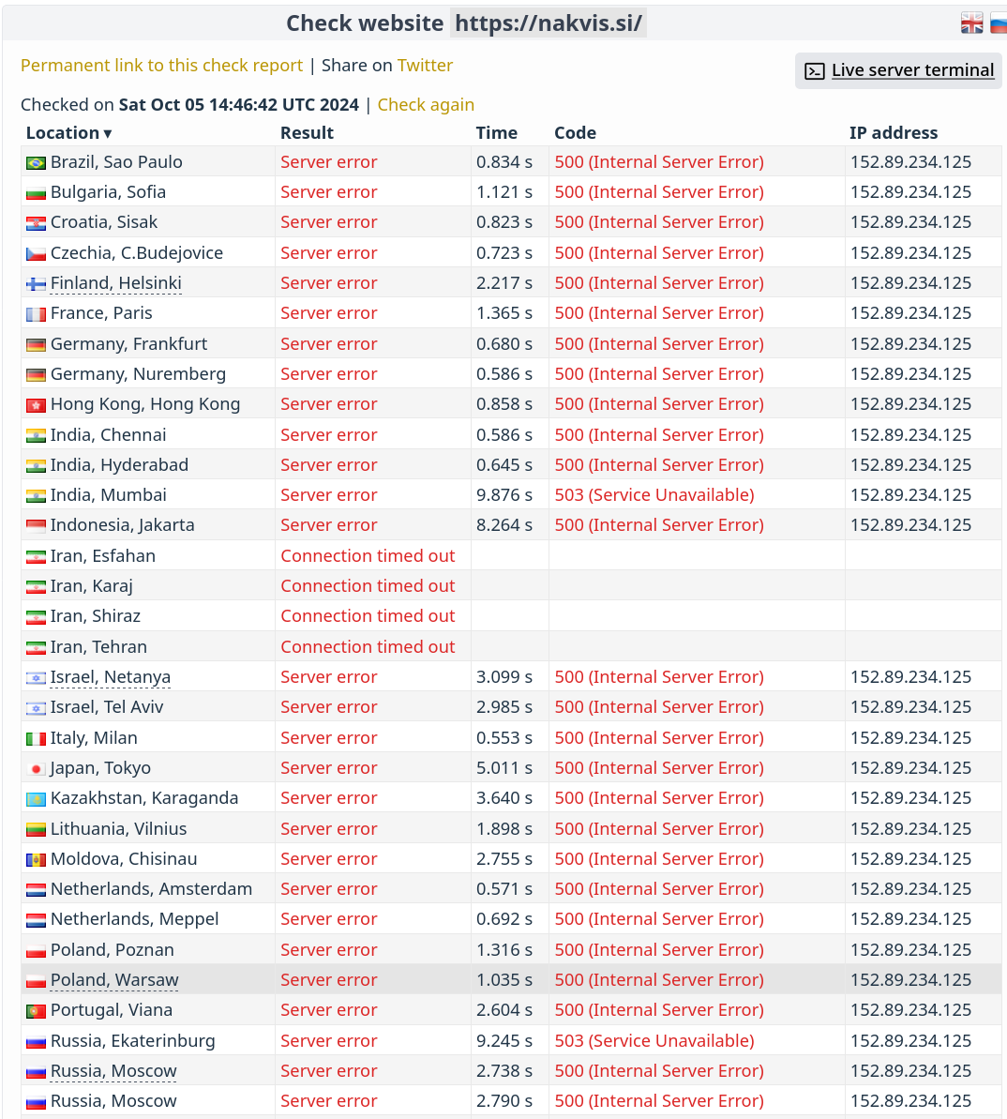Click the Check again link

426,105
